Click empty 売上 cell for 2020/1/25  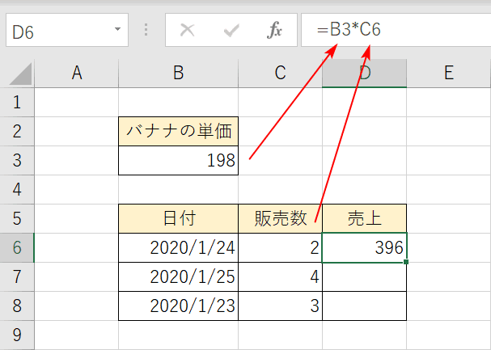pos(365,276)
